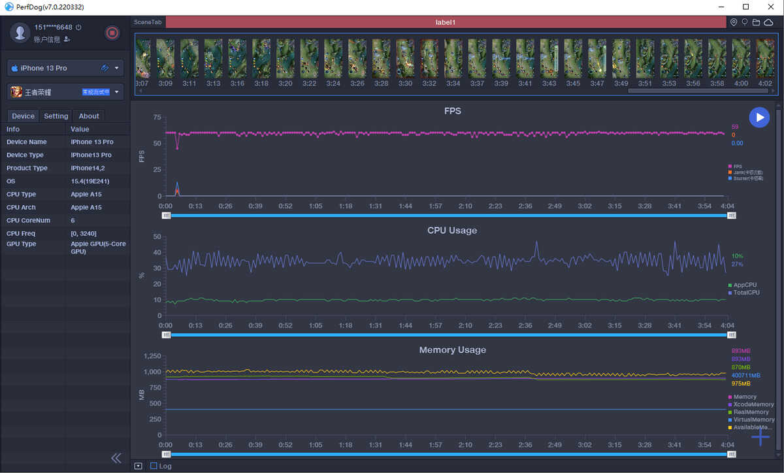Click the charts panel vertical scrollbar
This screenshot has height=473, width=784.
pyautogui.click(x=777, y=280)
